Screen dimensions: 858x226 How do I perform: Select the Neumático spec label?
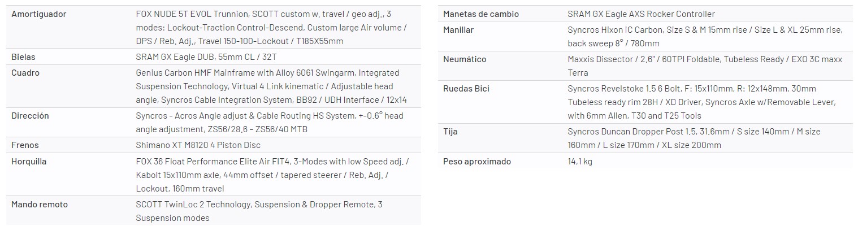click(x=465, y=59)
